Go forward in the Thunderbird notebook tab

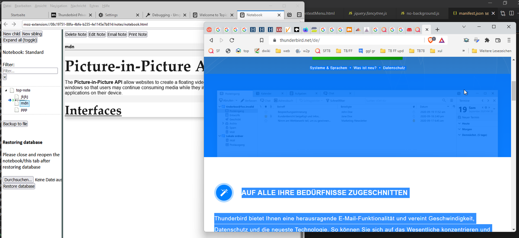14,24
